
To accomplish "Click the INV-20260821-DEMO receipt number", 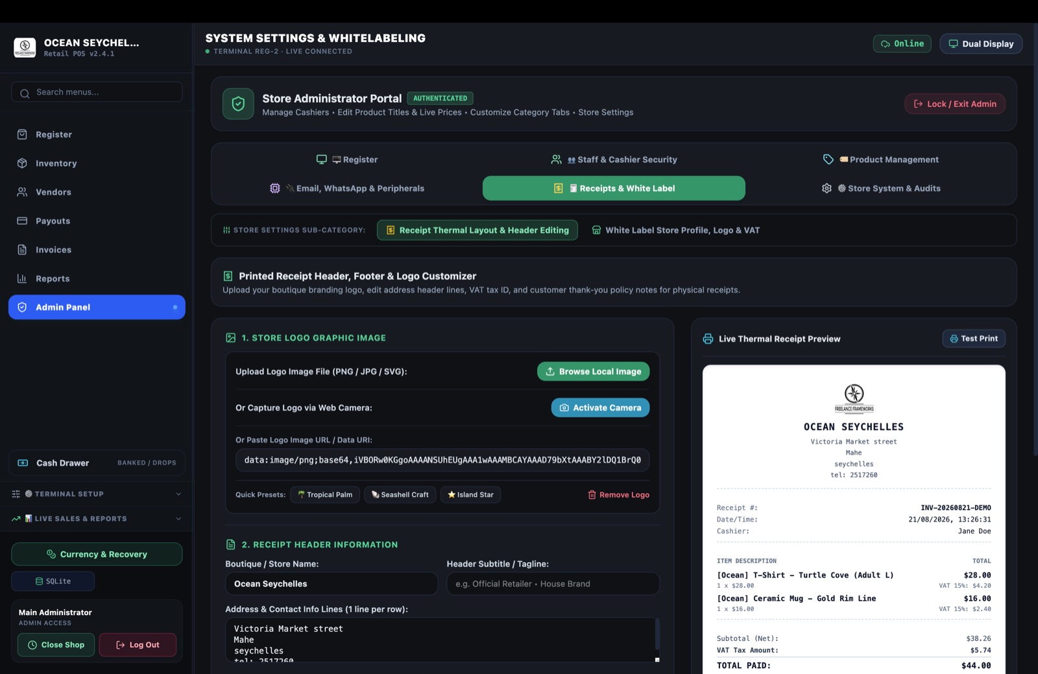I will pyautogui.click(x=956, y=508).
